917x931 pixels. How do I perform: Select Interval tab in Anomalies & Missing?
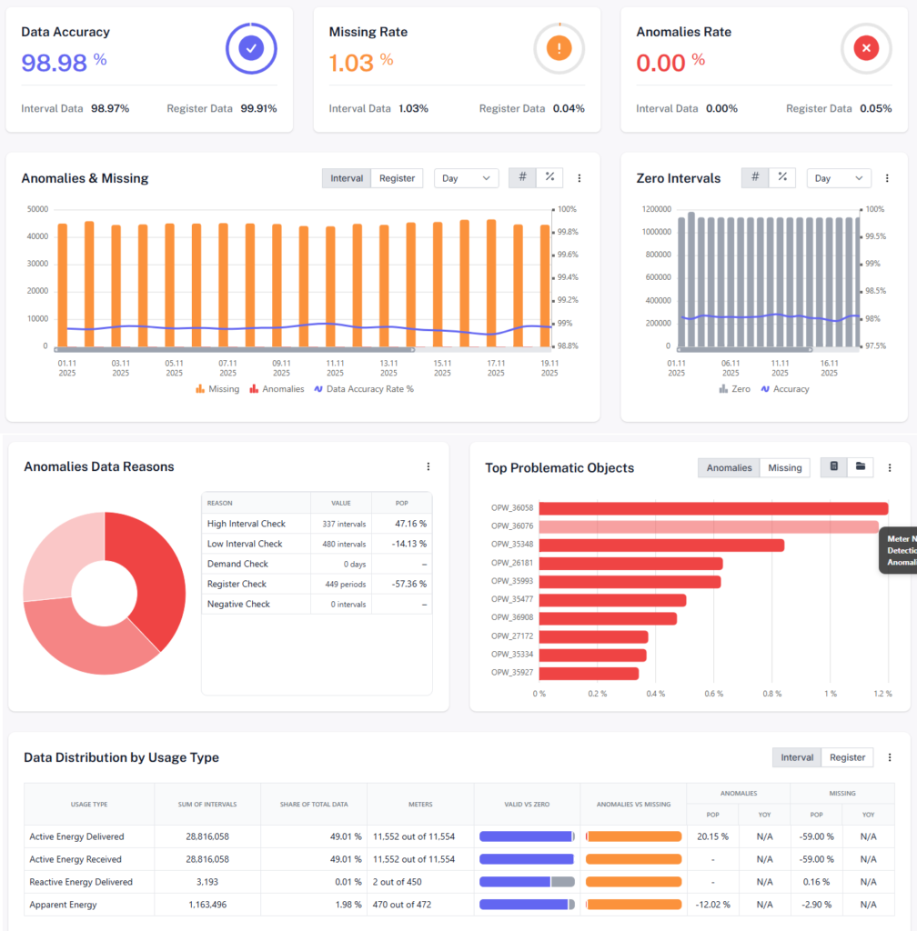pos(347,178)
